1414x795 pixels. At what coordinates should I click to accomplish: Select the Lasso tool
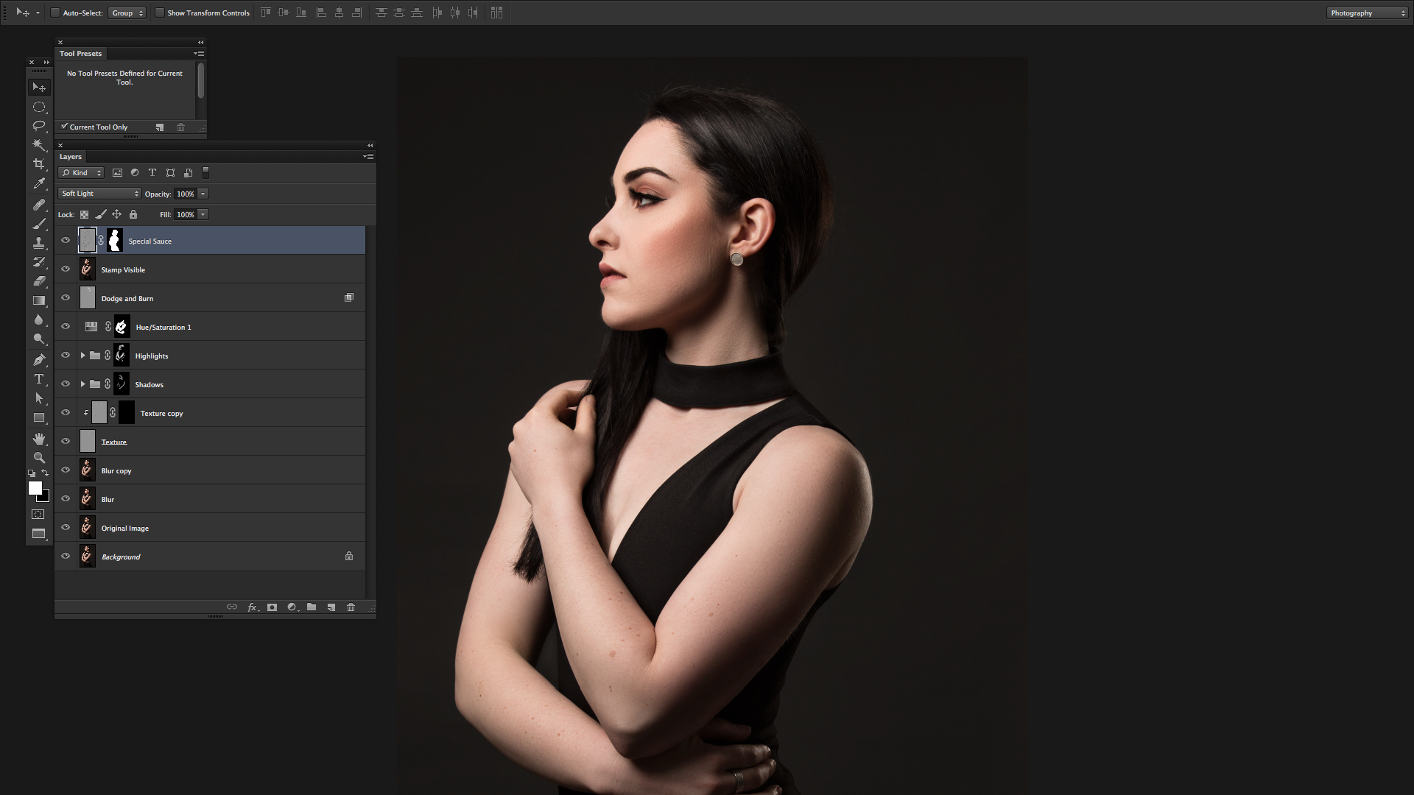pyautogui.click(x=38, y=126)
